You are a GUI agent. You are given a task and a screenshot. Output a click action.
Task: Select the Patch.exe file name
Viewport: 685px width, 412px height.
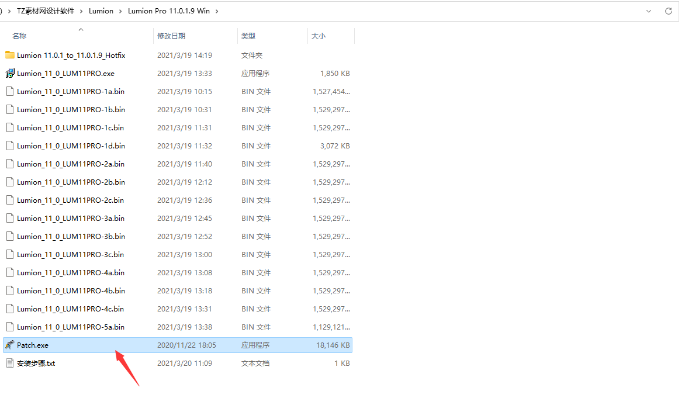(x=33, y=345)
